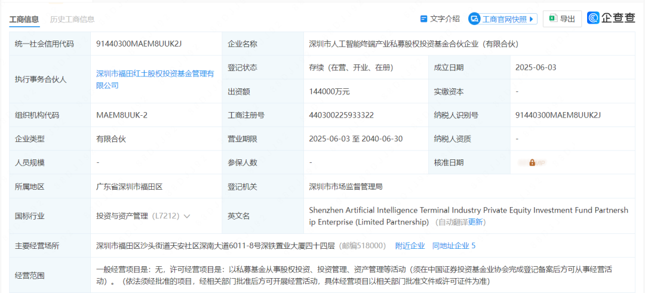The height and width of the screenshot is (293, 645).
Task: Expand the 投资与资产管理 industry chevron
Action: point(187,216)
